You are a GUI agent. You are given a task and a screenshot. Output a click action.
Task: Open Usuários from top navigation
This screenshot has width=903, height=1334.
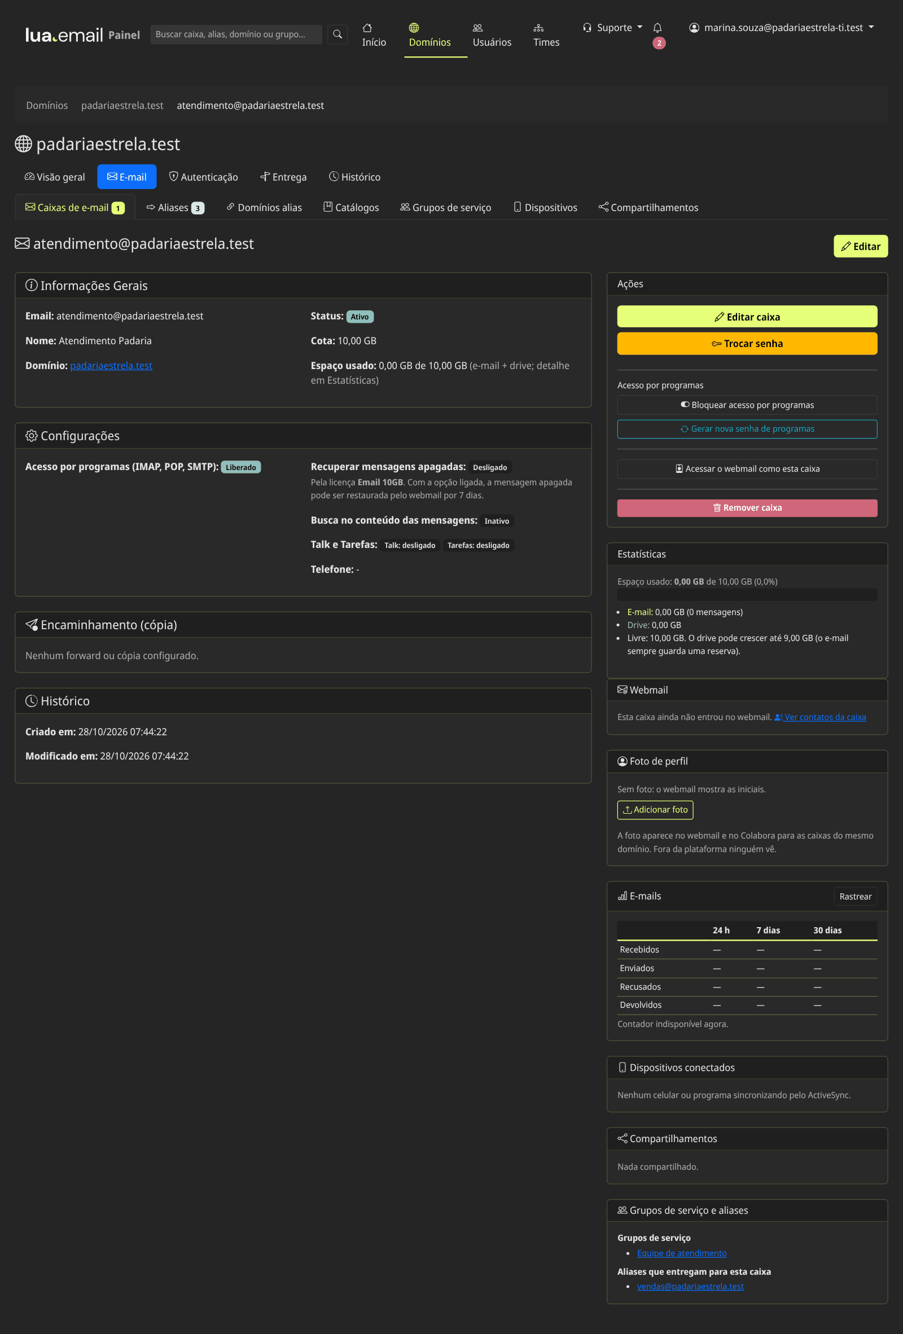click(x=492, y=35)
